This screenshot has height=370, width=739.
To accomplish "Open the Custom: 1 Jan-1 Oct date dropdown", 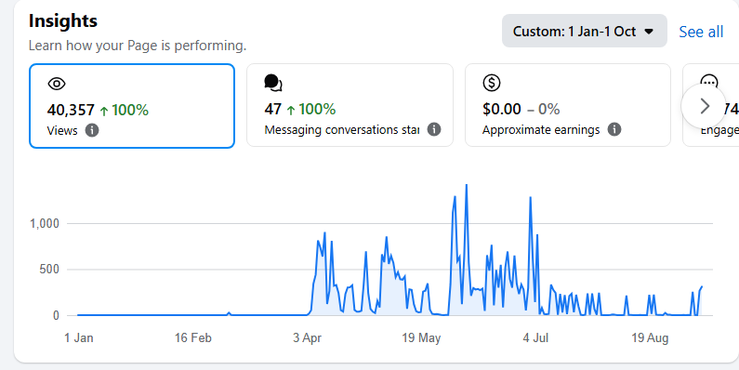I will [x=585, y=31].
